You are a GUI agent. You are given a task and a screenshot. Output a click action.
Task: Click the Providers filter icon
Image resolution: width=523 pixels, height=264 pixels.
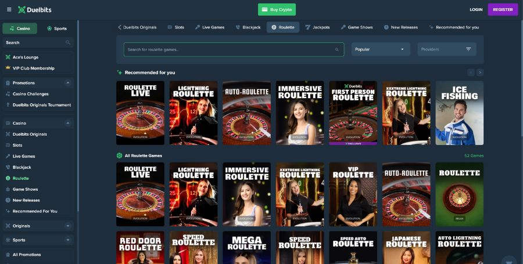point(468,49)
